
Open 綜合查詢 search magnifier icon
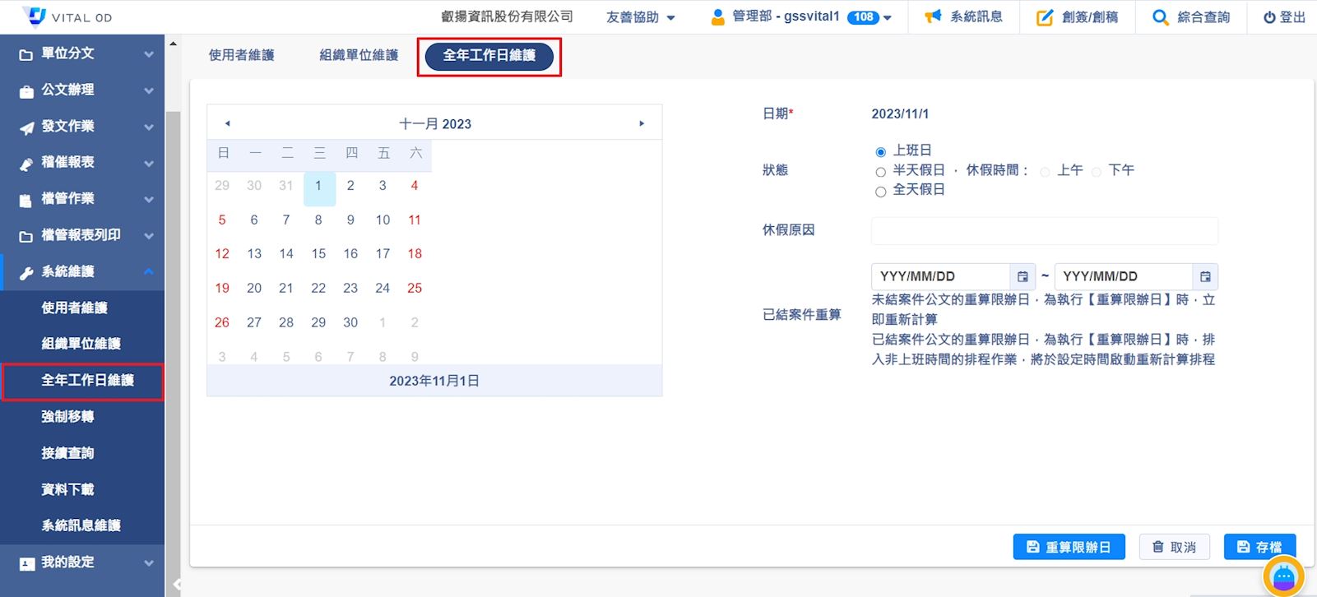1160,17
